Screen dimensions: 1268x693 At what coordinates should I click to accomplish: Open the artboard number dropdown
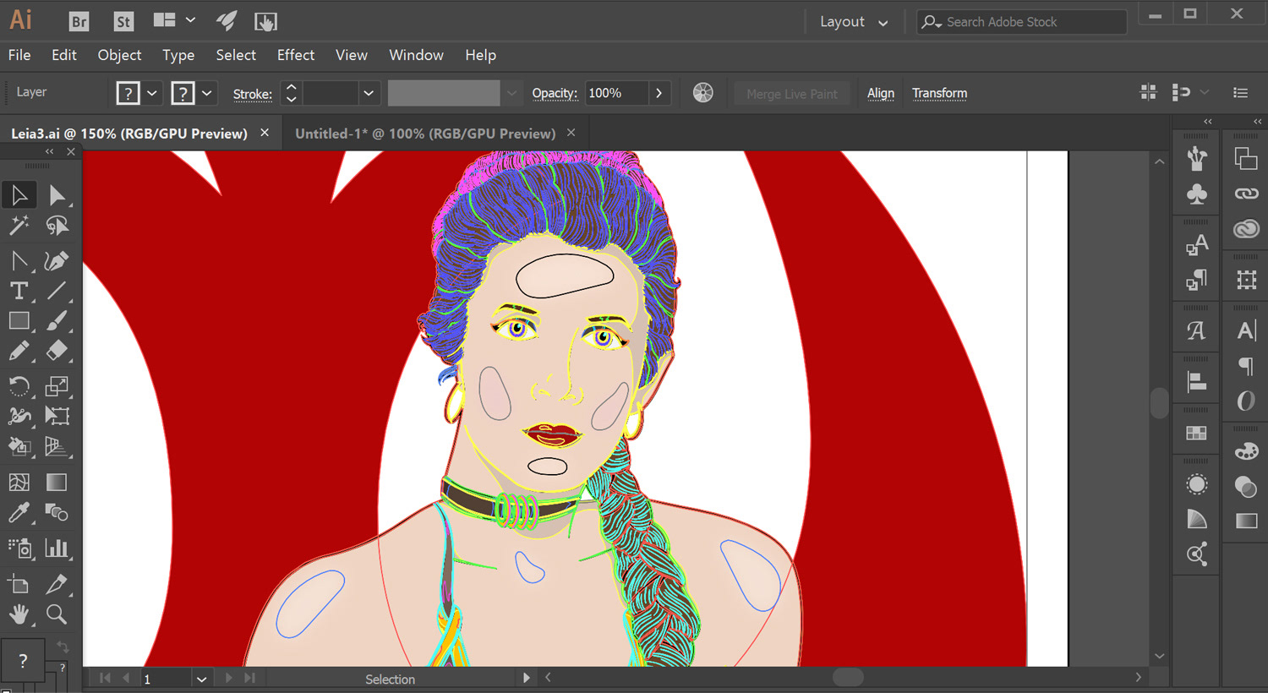pyautogui.click(x=201, y=679)
